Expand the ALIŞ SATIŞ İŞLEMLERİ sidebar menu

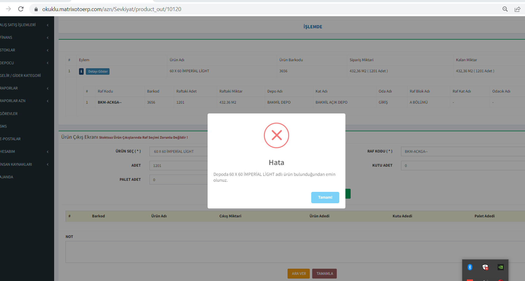pos(24,25)
